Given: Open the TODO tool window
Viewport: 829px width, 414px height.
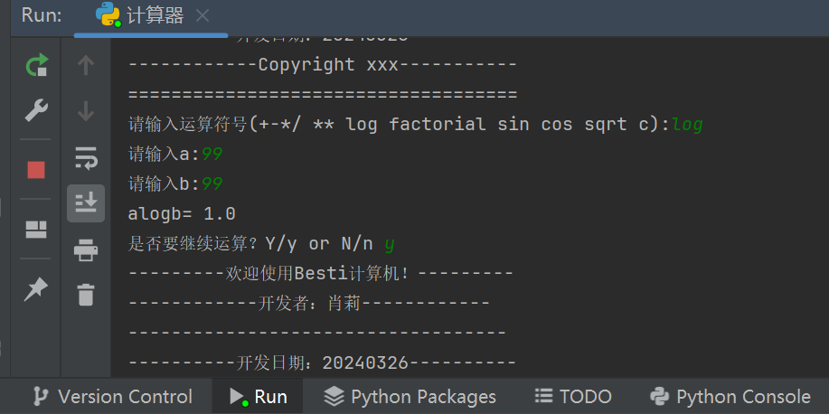Looking at the screenshot, I should [573, 397].
